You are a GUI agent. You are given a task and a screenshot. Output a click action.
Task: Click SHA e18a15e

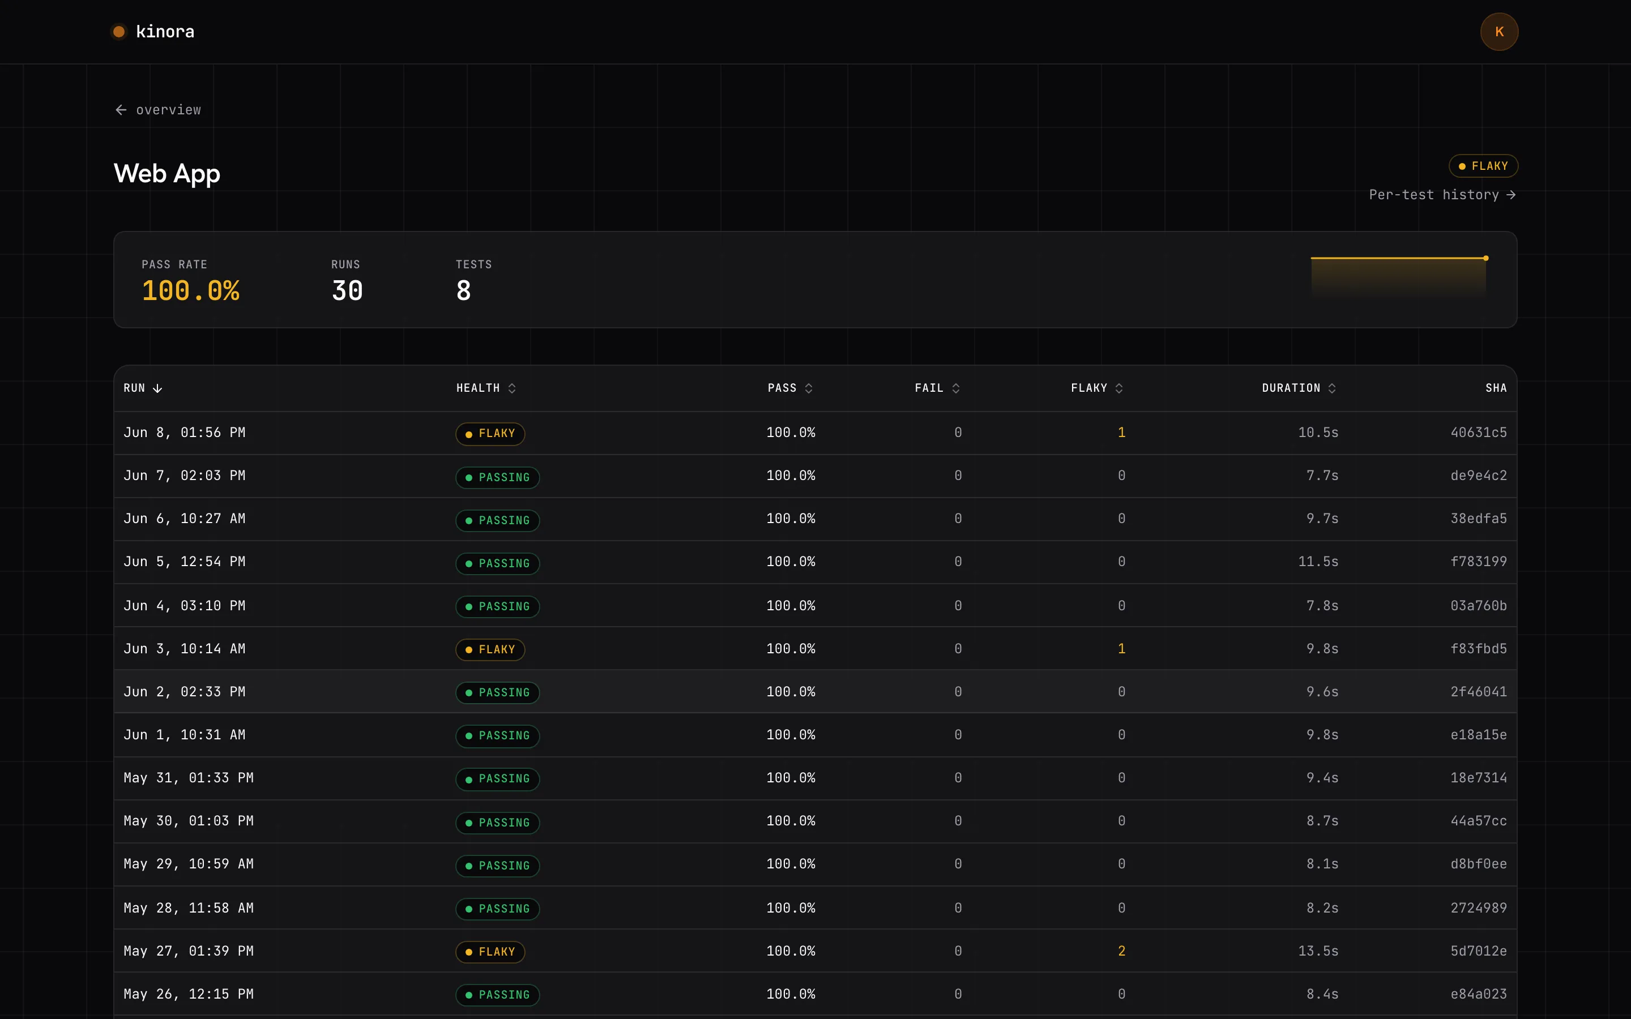coord(1479,735)
